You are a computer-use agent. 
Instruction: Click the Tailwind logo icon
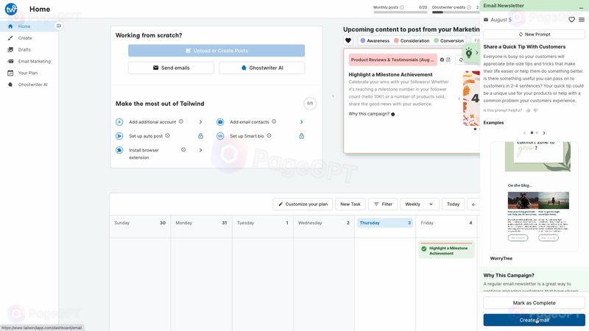coord(11,9)
